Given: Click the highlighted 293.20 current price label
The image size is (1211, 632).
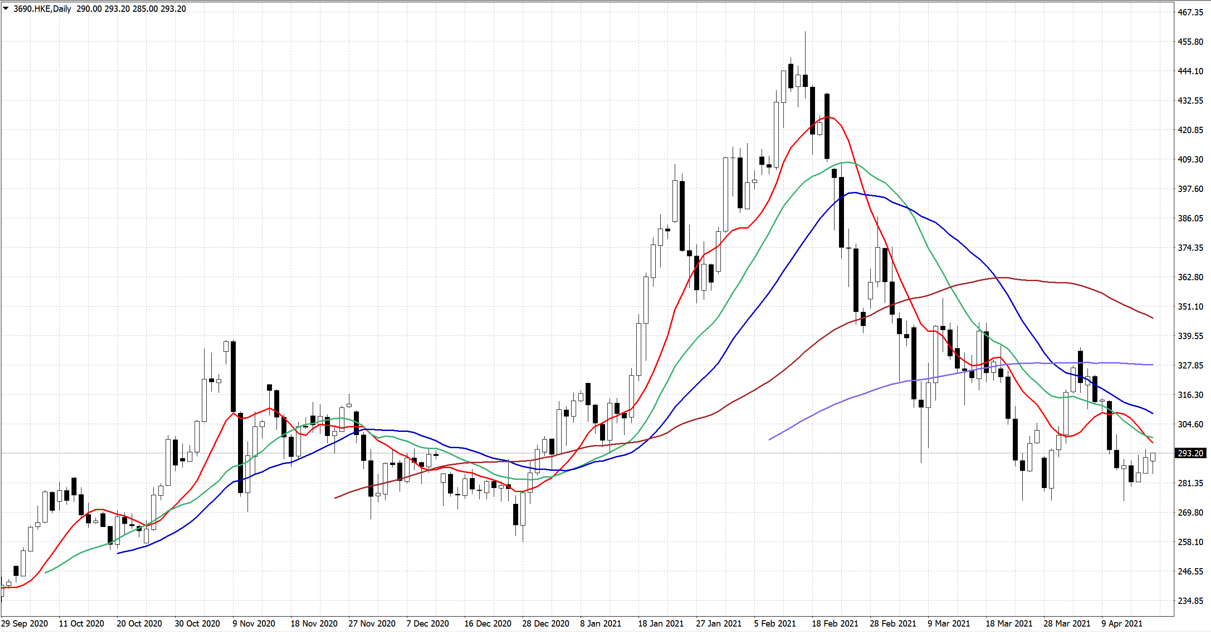Looking at the screenshot, I should click(x=1190, y=453).
